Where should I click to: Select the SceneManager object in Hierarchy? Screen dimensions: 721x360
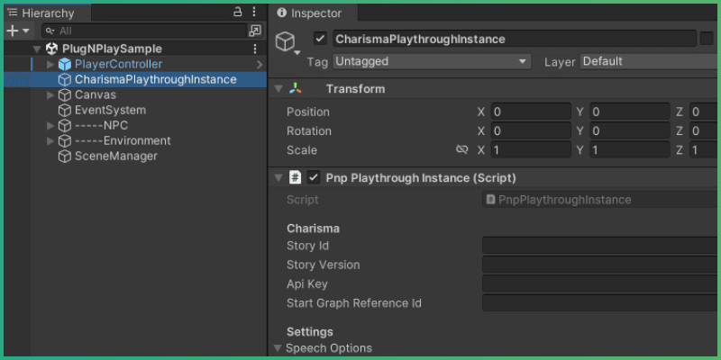[x=115, y=156]
